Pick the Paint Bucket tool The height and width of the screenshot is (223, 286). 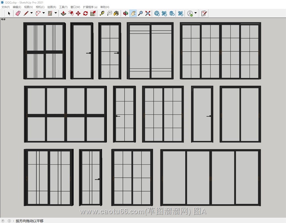[x=116, y=13]
